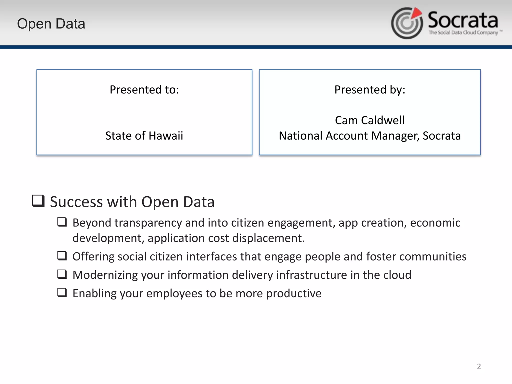Click the slide number 2
This screenshot has width=512, height=384.
point(479,366)
